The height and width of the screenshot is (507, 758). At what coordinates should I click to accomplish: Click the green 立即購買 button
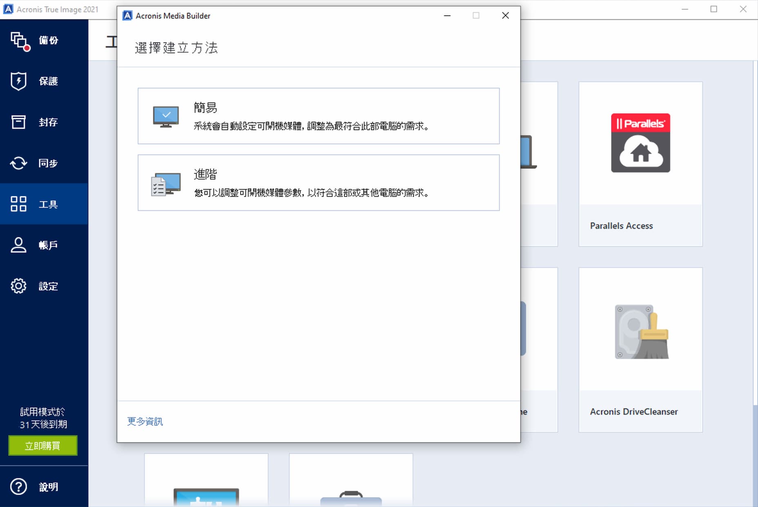pos(43,445)
